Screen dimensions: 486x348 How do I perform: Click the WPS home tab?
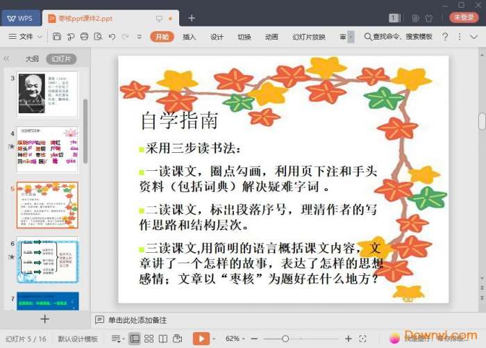click(20, 18)
